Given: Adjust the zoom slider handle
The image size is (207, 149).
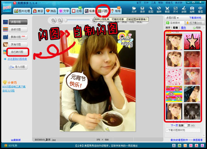Looking at the screenshot, I should 66,20.
